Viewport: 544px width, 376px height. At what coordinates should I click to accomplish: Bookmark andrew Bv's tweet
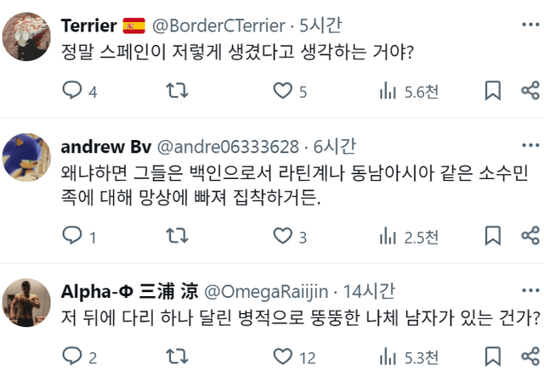[491, 236]
